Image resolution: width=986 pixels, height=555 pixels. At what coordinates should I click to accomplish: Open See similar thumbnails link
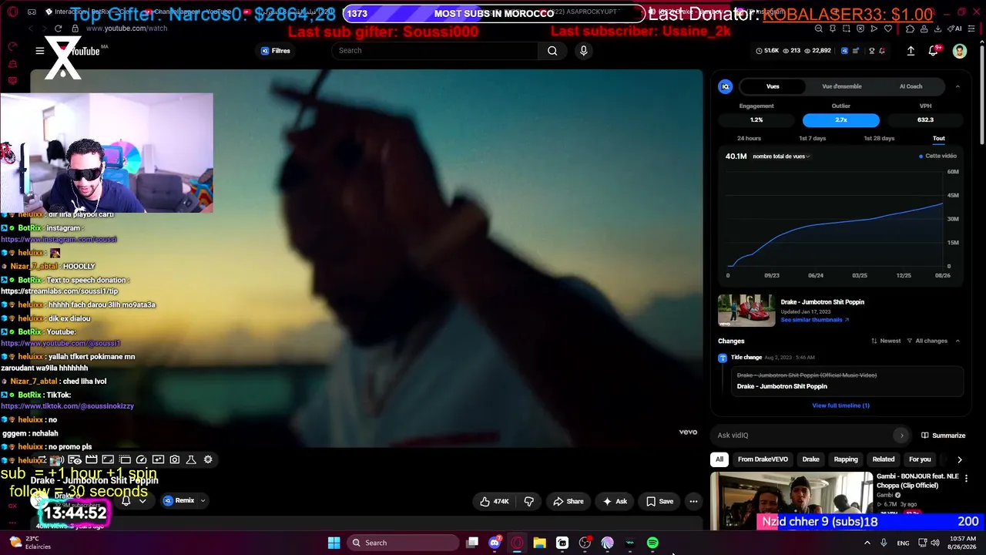(x=815, y=320)
